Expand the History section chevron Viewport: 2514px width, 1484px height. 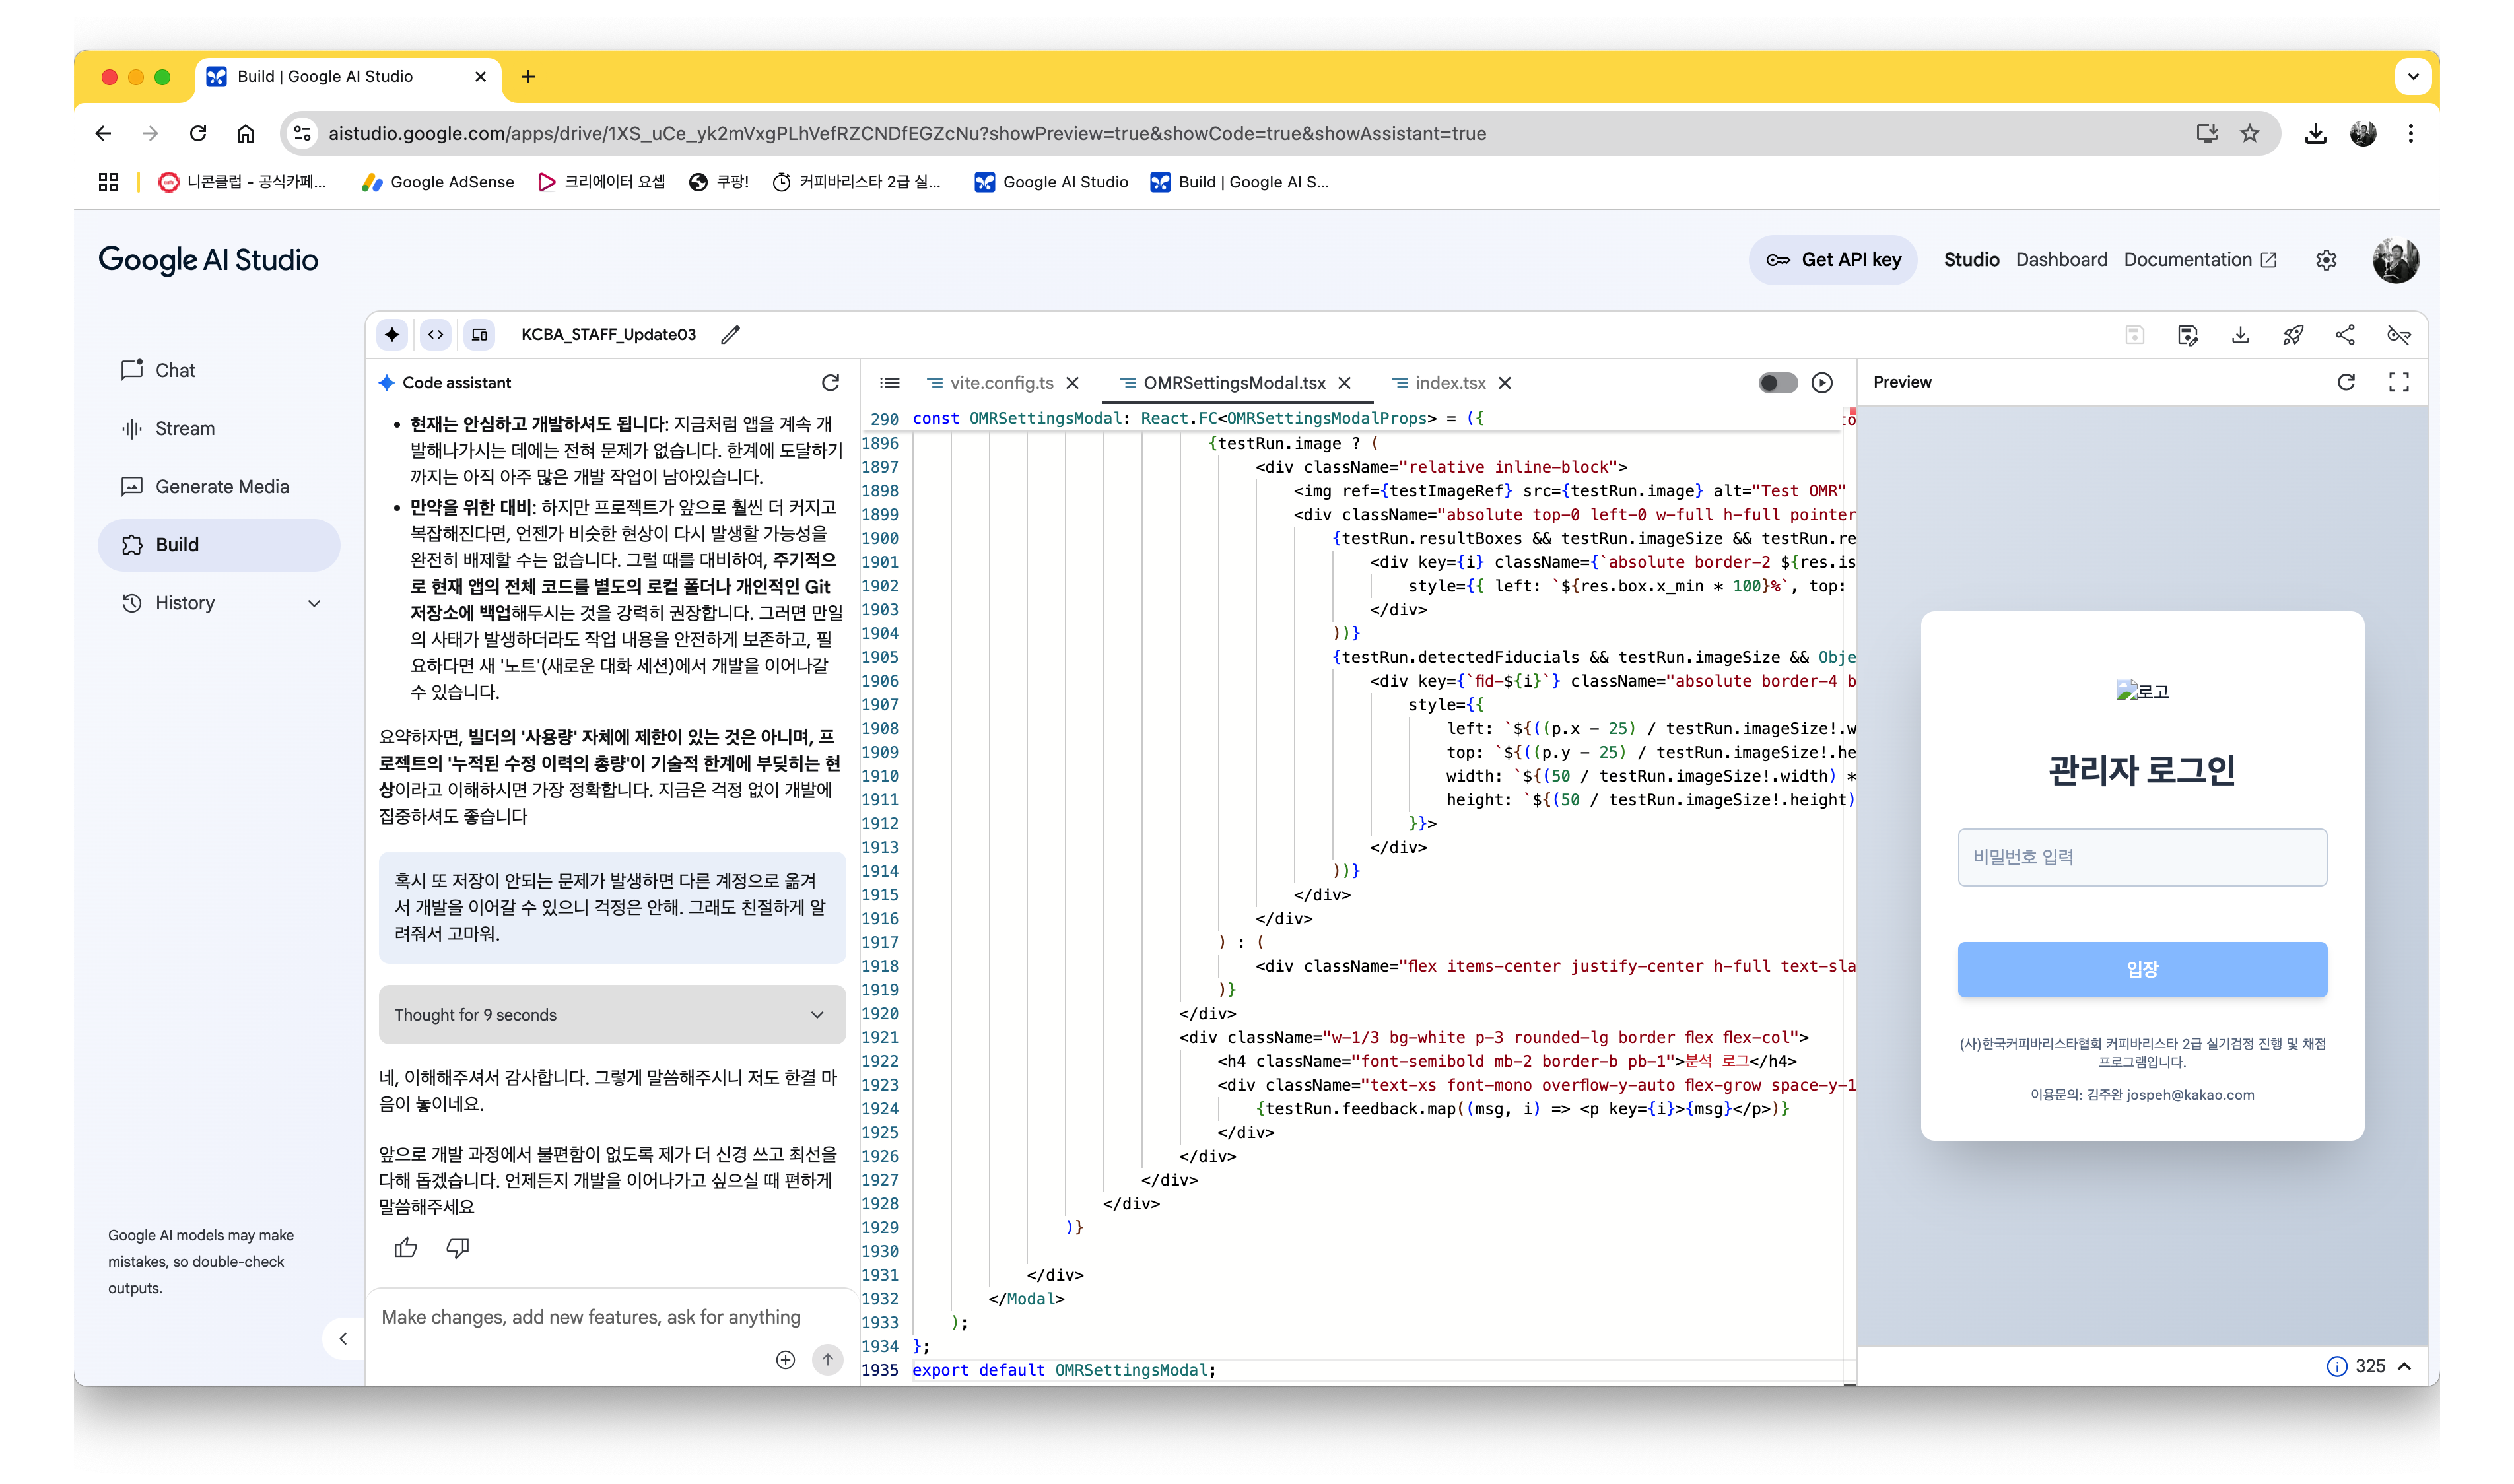314,603
